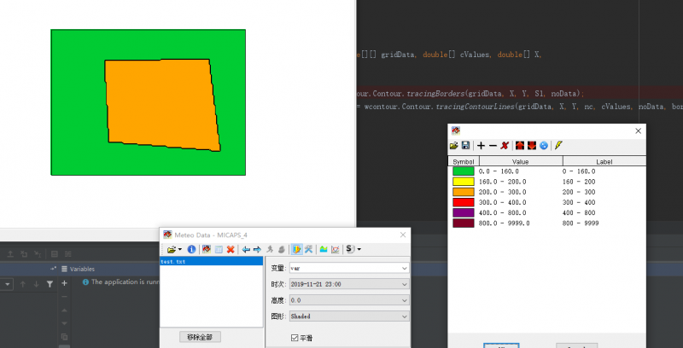Click the yellow lightning bolt icon
The image size is (683, 348).
coord(558,146)
